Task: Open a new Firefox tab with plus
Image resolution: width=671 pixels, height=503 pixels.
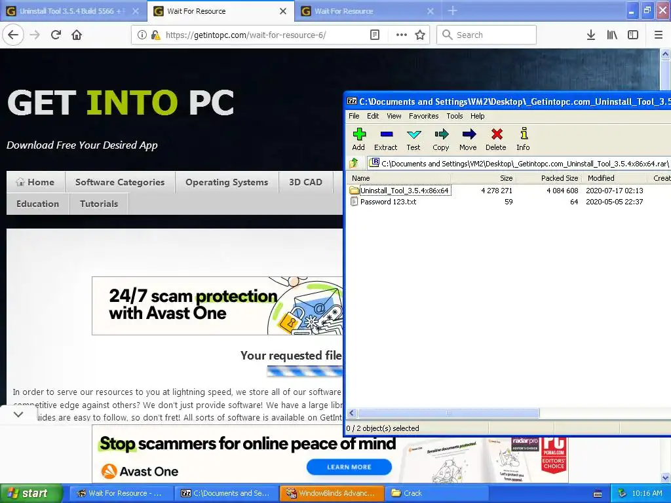Action: 452,10
